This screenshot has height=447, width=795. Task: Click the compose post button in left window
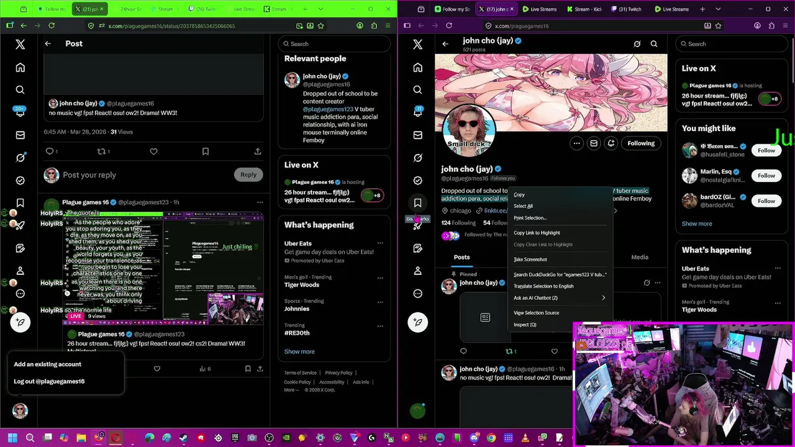[x=20, y=322]
